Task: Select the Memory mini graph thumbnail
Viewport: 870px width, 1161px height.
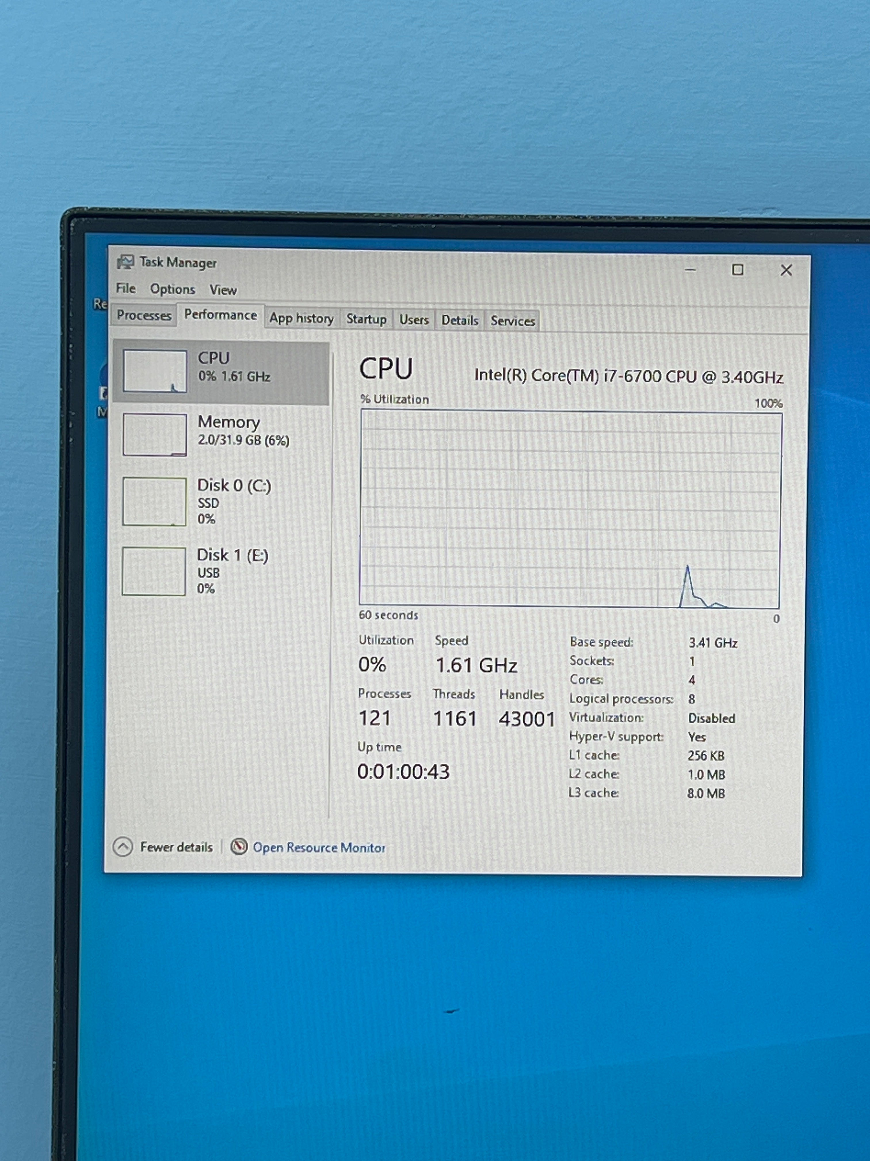Action: (x=155, y=435)
